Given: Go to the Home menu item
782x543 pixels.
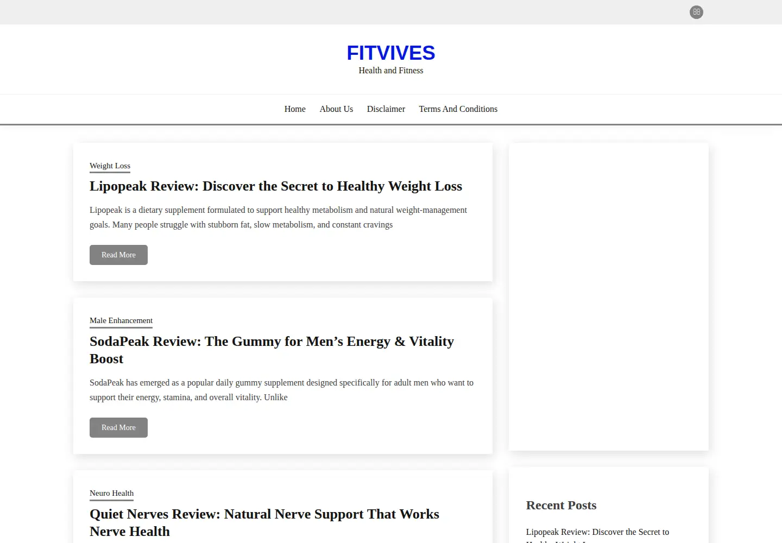Looking at the screenshot, I should tap(295, 109).
